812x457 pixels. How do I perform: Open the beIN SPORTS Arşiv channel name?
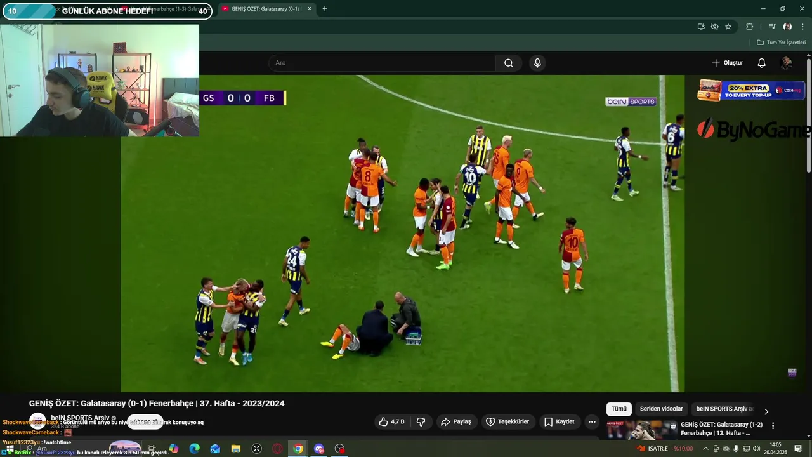coord(80,418)
